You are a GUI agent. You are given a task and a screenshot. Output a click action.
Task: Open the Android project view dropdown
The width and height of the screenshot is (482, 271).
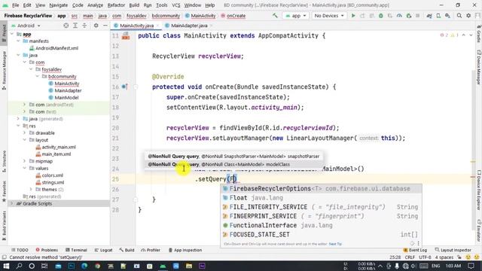coord(26,26)
